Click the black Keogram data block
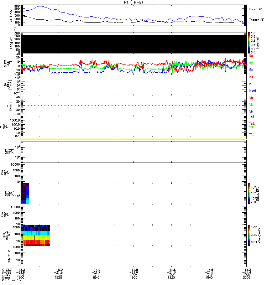This screenshot has width=267, height=285. pyautogui.click(x=133, y=44)
